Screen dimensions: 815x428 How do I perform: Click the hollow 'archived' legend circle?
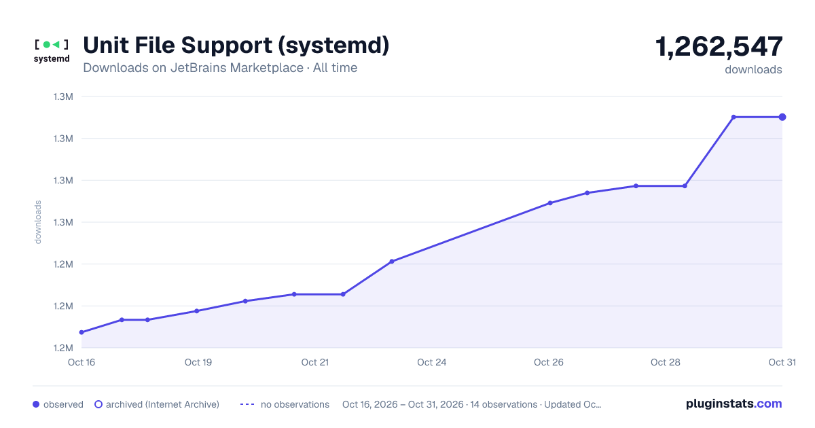(98, 404)
